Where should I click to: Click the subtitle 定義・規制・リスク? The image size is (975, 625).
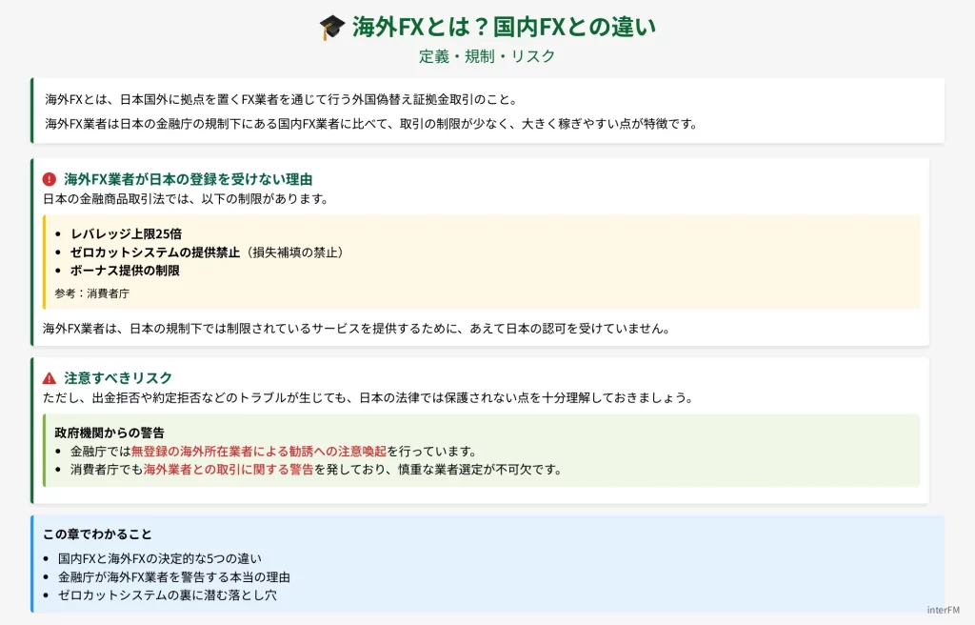click(487, 56)
